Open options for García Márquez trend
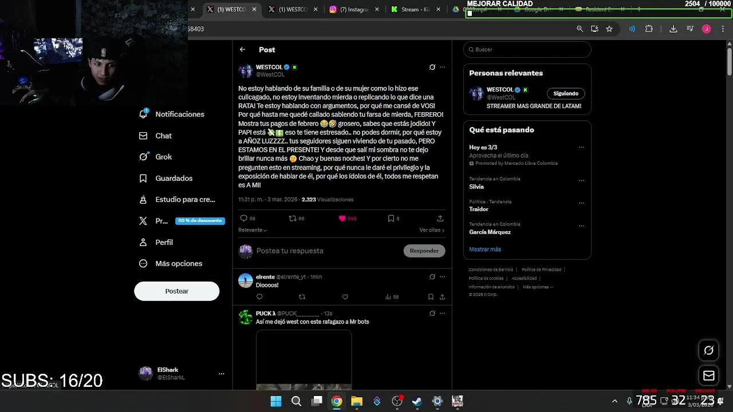The image size is (733, 412). coord(581,225)
